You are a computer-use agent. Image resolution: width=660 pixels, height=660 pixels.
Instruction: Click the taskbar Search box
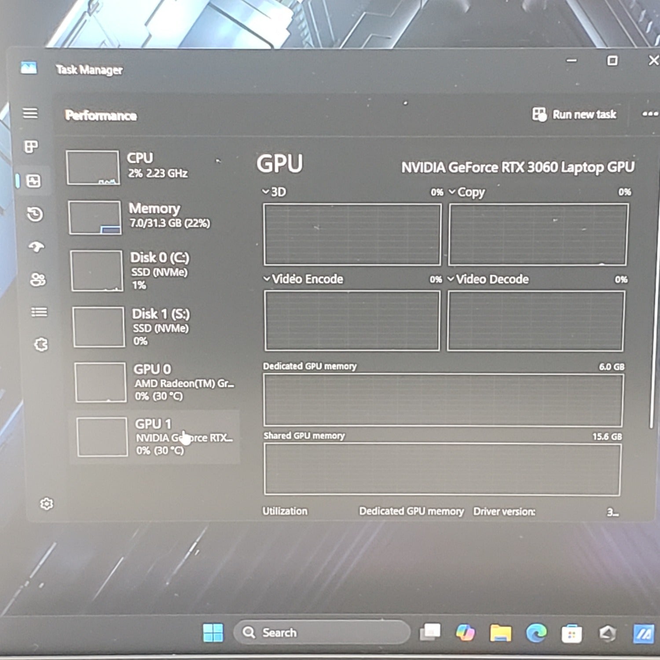coord(321,632)
